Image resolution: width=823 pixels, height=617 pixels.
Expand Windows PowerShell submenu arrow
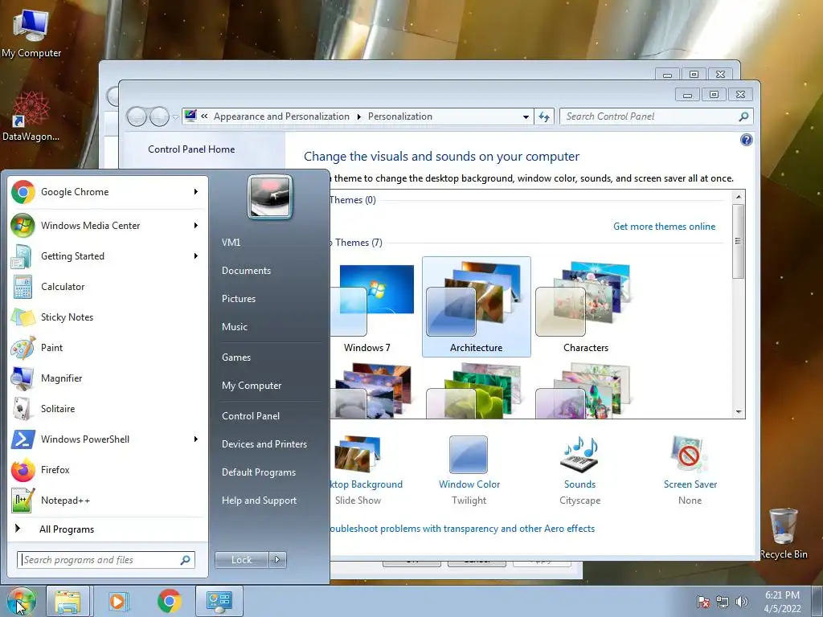point(196,439)
